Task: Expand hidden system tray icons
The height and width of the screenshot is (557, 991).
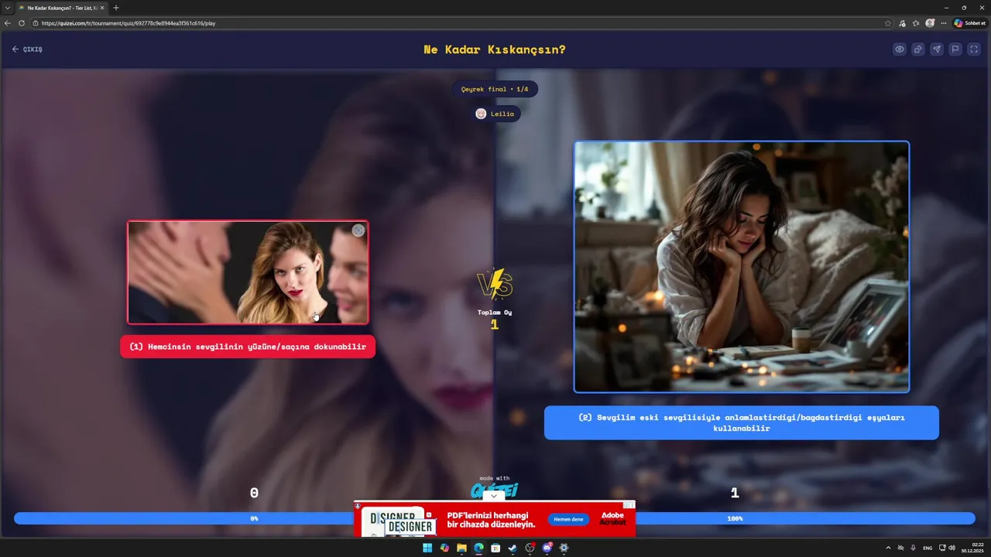Action: [888, 548]
